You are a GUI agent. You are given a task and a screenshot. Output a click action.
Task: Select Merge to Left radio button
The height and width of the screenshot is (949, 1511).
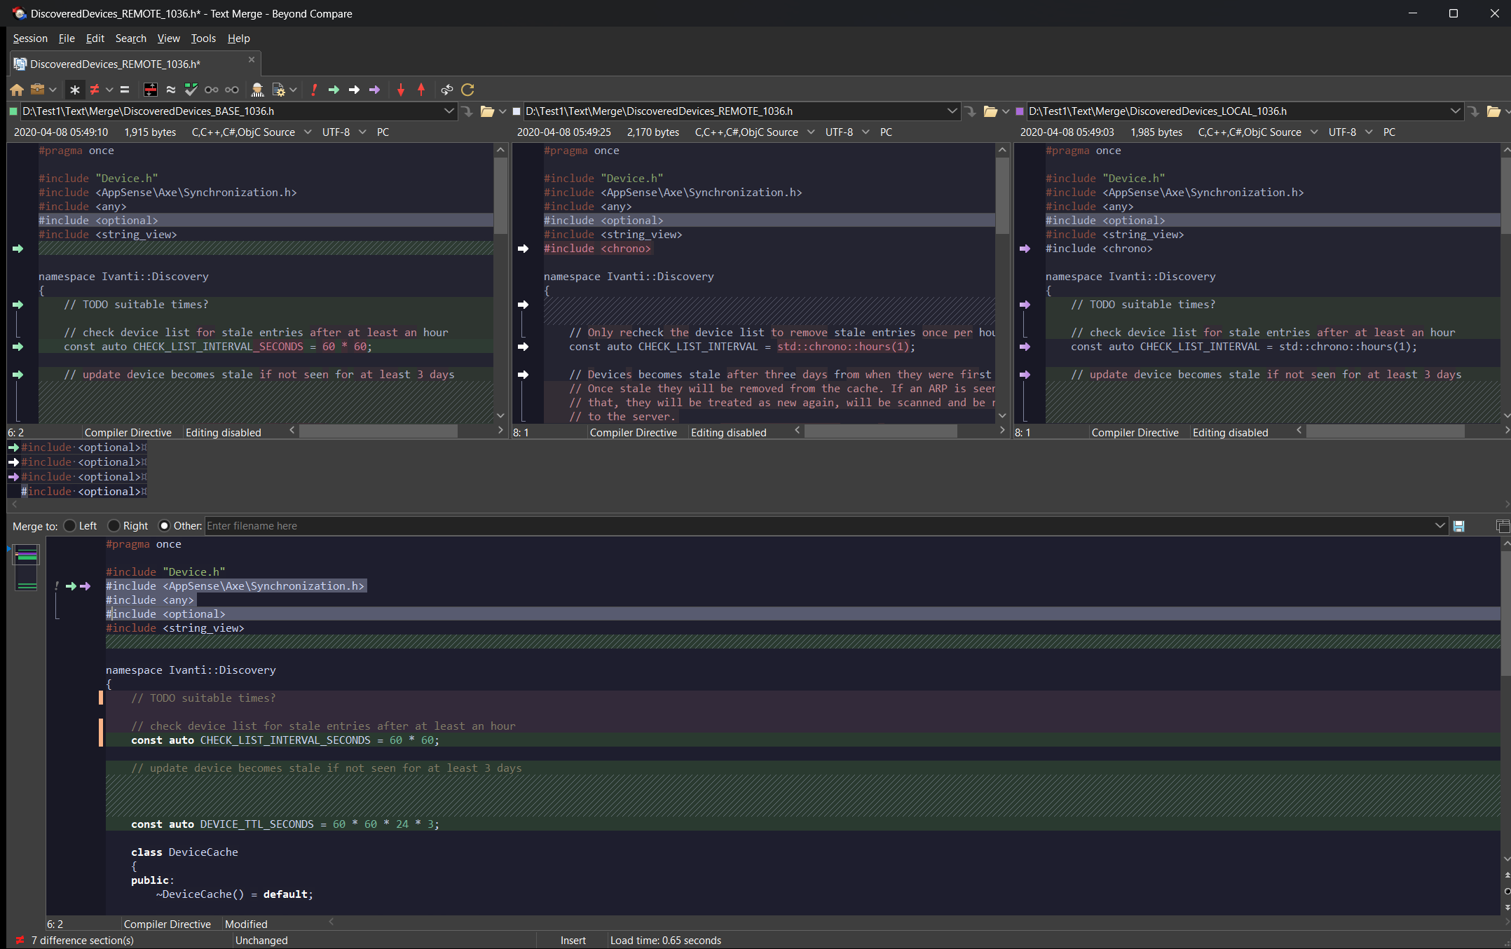70,526
